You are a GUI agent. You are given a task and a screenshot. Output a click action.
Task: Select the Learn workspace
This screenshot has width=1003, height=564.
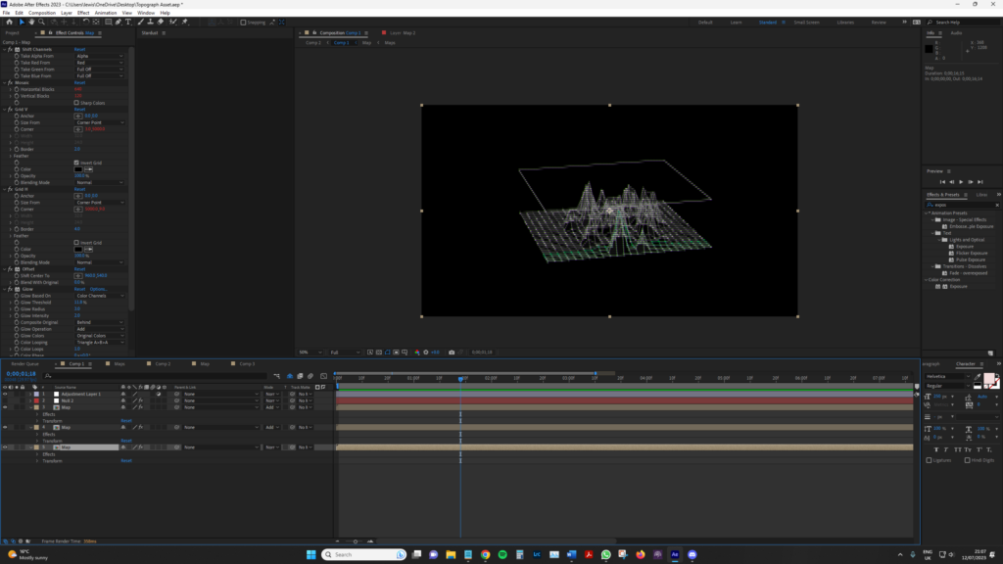tap(737, 23)
